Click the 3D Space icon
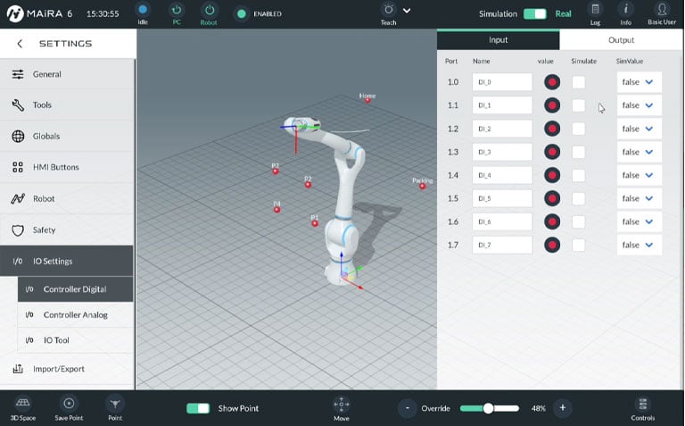This screenshot has height=426, width=685. [x=23, y=404]
